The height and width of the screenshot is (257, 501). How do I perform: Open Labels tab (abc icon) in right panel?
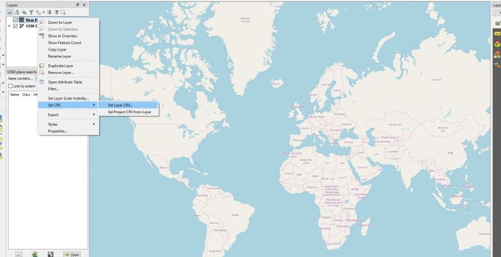pyautogui.click(x=497, y=34)
